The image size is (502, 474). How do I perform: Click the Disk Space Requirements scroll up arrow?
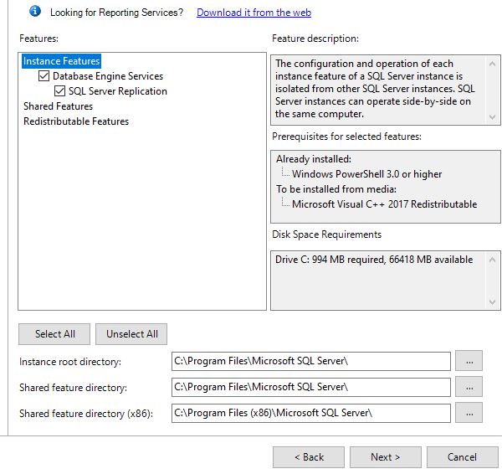pyautogui.click(x=493, y=260)
